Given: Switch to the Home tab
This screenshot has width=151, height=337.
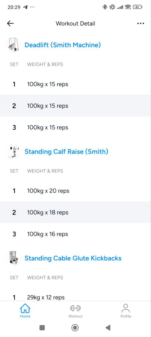Looking at the screenshot, I should click(x=25, y=311).
